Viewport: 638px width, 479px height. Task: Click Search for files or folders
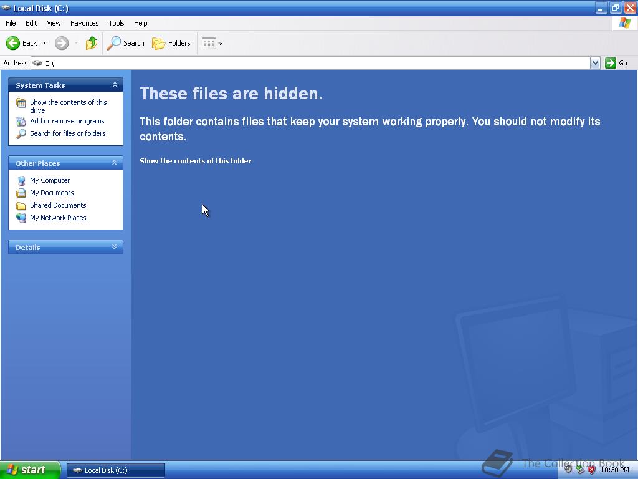click(67, 133)
